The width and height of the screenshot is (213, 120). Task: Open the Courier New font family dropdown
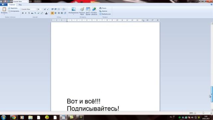(36, 9)
